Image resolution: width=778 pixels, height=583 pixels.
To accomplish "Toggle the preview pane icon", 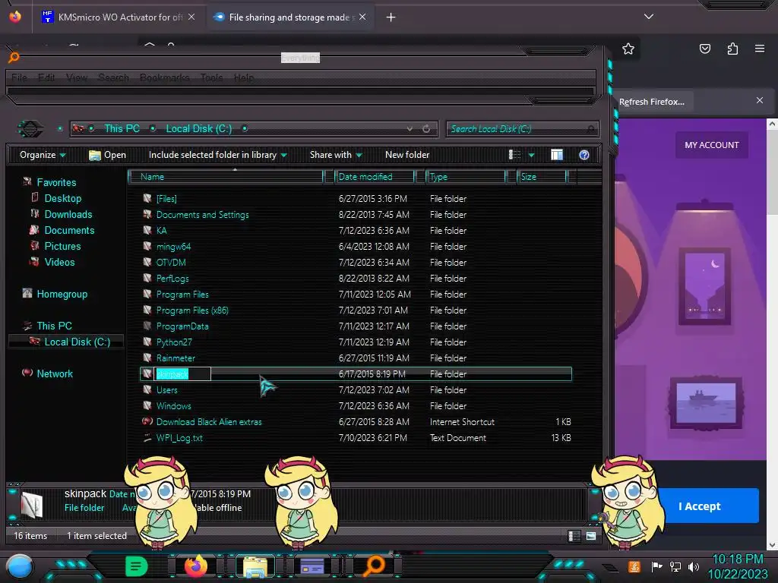I will pyautogui.click(x=557, y=155).
